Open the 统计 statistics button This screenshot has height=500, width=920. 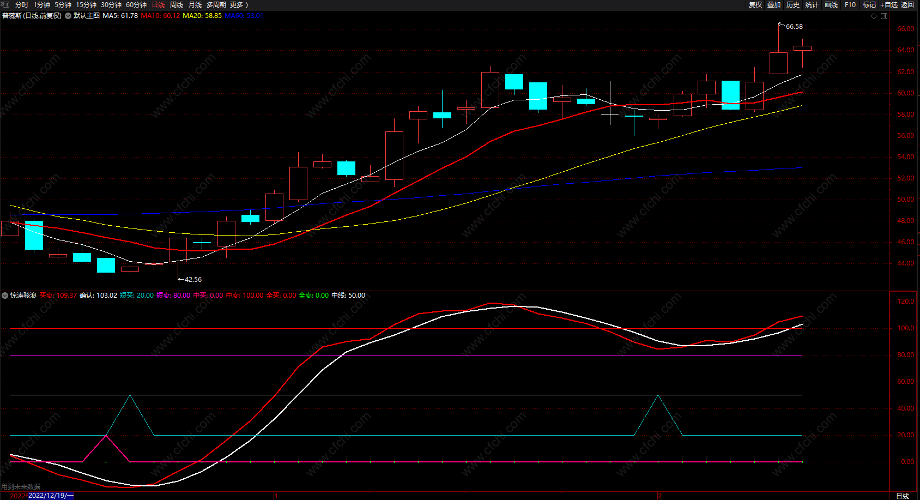point(812,4)
